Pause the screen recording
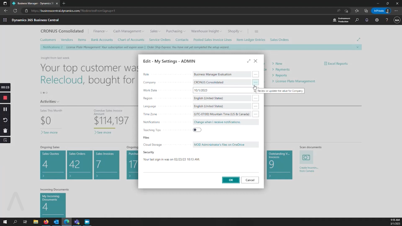402x226 pixels. [5, 109]
